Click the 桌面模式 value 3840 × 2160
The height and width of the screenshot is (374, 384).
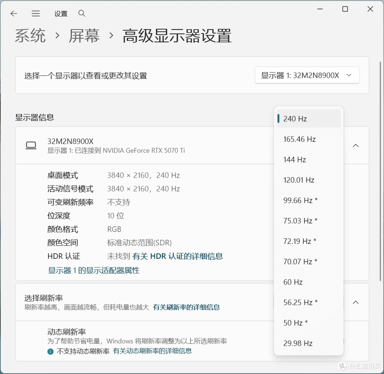[144, 175]
